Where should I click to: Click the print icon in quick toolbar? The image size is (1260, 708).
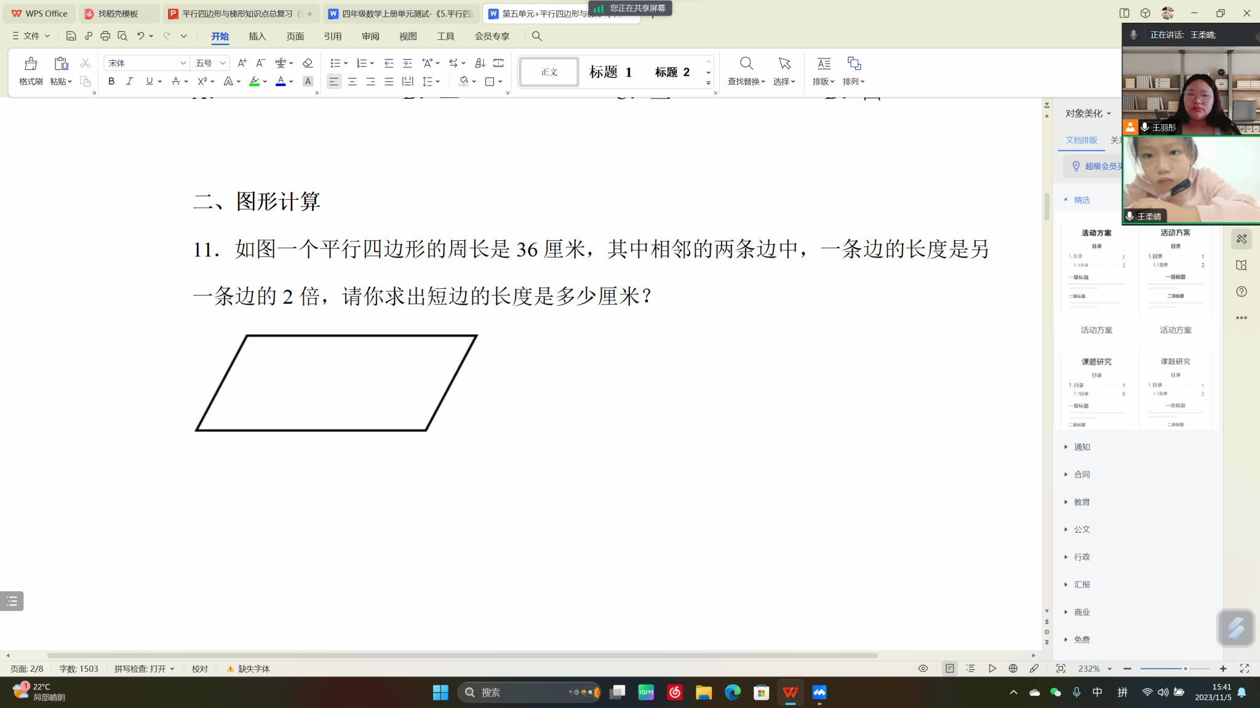105,36
